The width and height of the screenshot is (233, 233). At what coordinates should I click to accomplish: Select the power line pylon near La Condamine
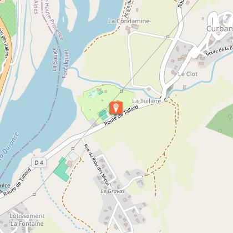point(168,37)
